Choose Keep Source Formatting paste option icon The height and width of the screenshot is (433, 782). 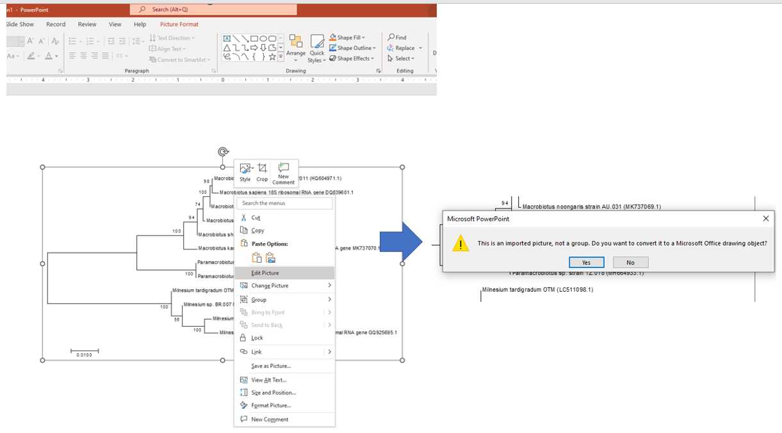pos(257,258)
